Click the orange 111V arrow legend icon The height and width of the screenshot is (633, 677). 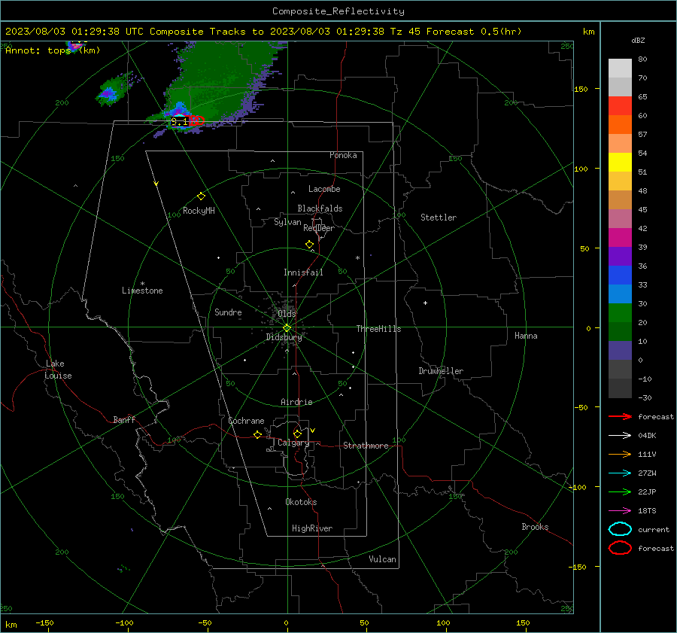620,454
